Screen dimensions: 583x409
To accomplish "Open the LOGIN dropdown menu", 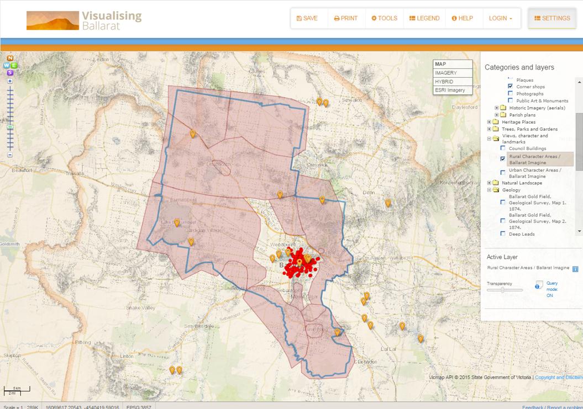I will [x=501, y=18].
